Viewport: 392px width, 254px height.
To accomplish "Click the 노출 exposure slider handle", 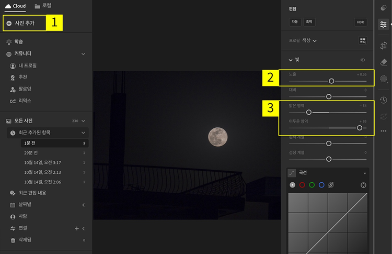I will point(331,81).
